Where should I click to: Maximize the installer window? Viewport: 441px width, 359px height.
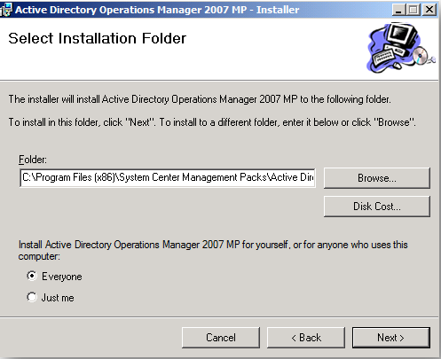[413, 10]
